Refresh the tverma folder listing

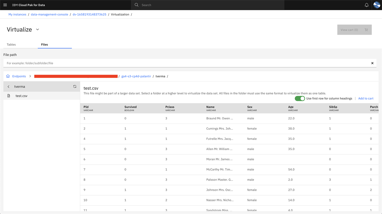[x=75, y=87]
